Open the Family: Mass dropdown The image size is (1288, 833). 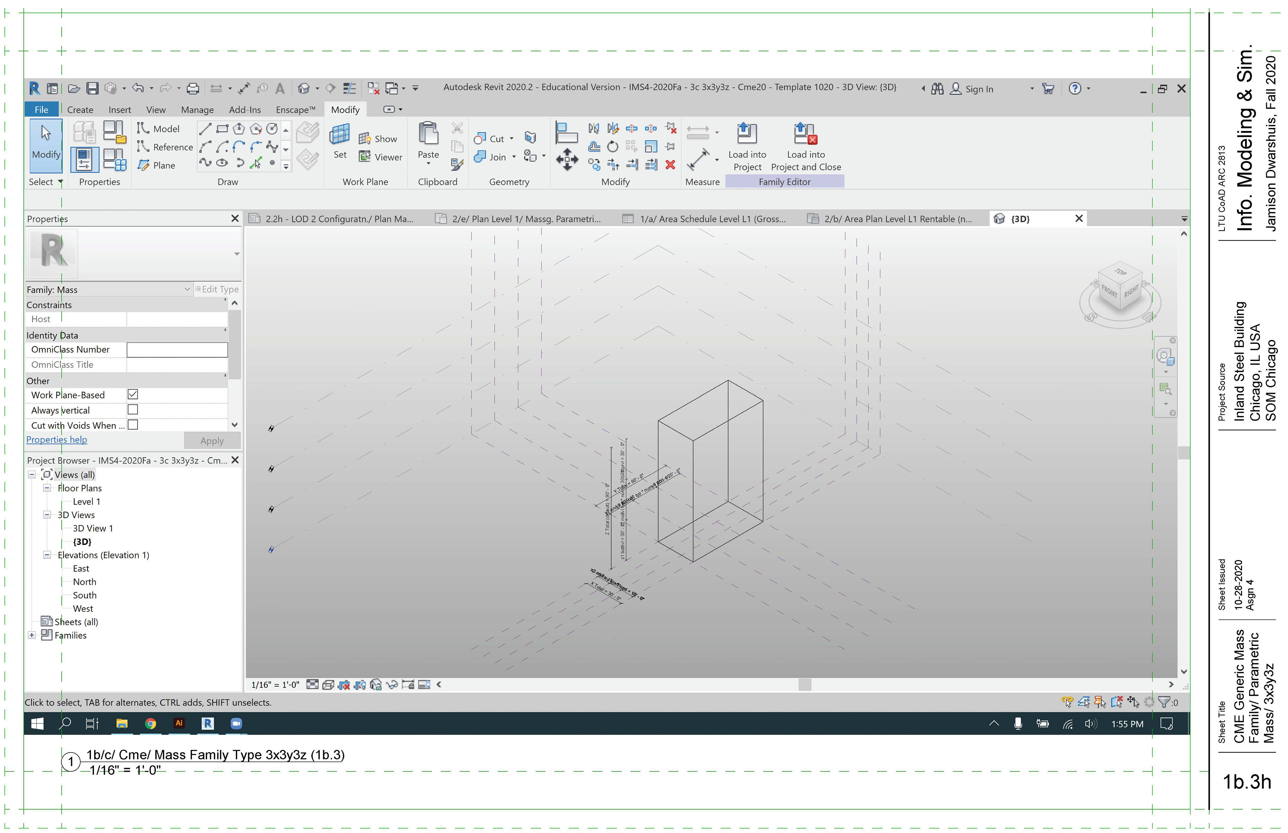coord(187,289)
